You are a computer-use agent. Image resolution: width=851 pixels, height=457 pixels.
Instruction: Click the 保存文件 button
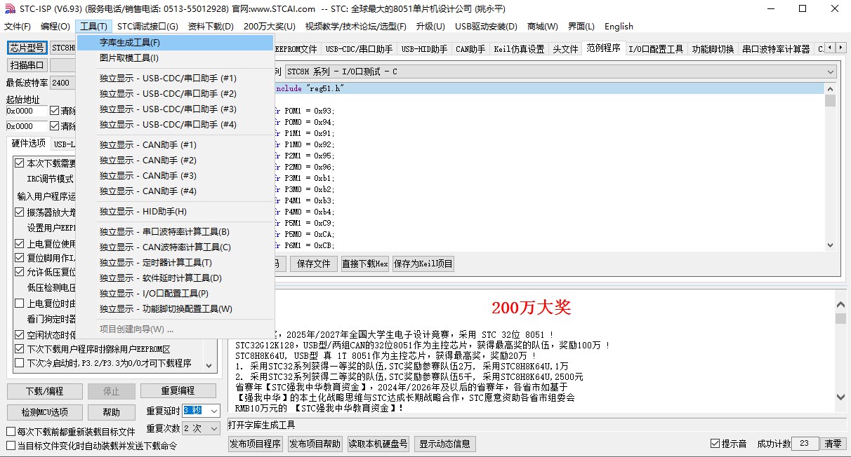[x=314, y=264]
